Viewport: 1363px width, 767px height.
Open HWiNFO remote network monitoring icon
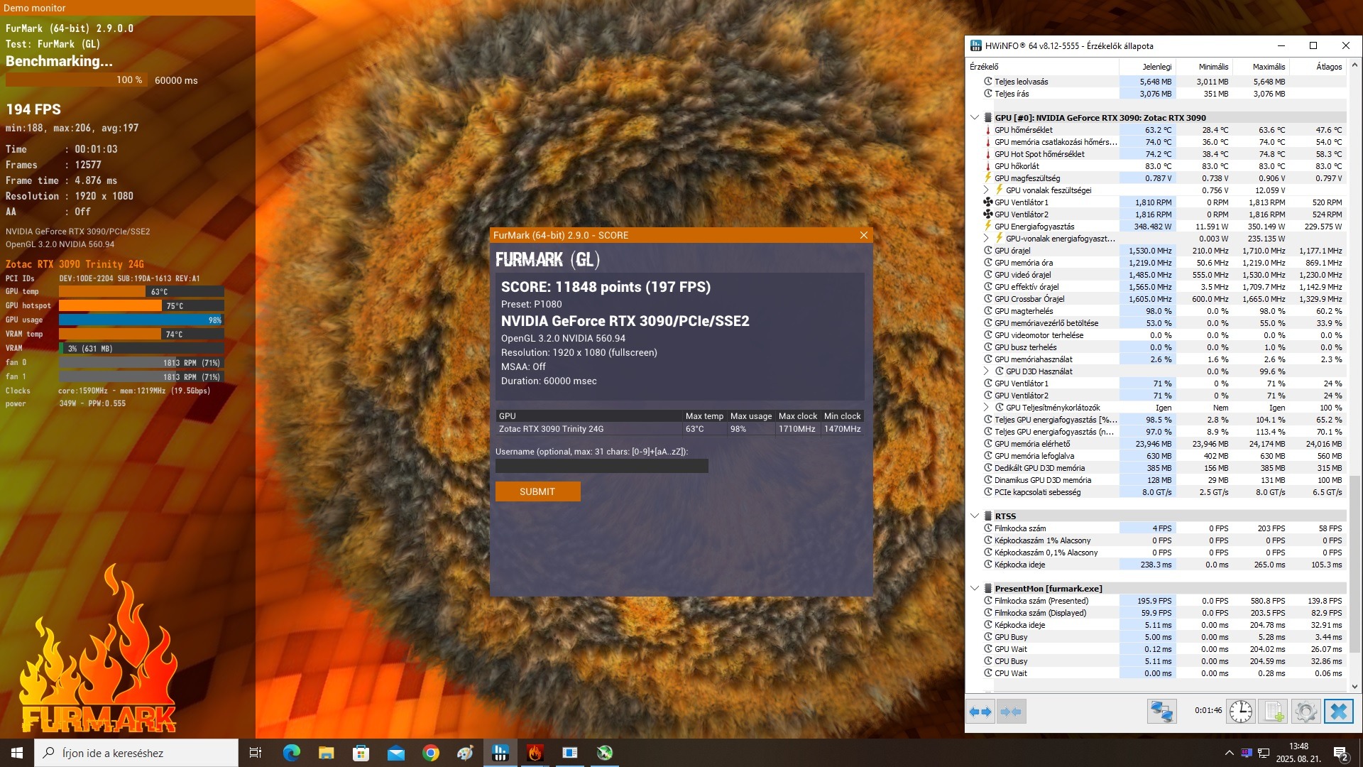[x=1162, y=712]
